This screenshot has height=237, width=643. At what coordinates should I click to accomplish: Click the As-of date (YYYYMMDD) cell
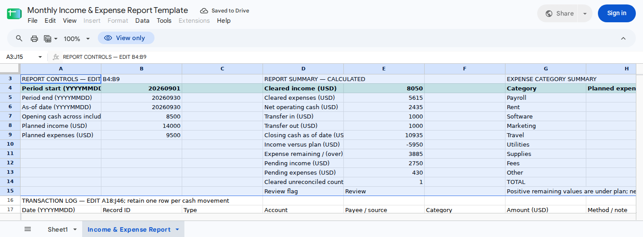coord(61,107)
